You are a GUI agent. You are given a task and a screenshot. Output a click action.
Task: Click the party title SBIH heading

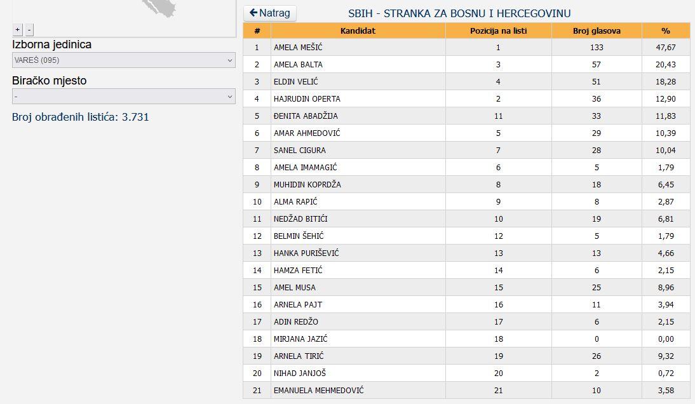coord(459,13)
